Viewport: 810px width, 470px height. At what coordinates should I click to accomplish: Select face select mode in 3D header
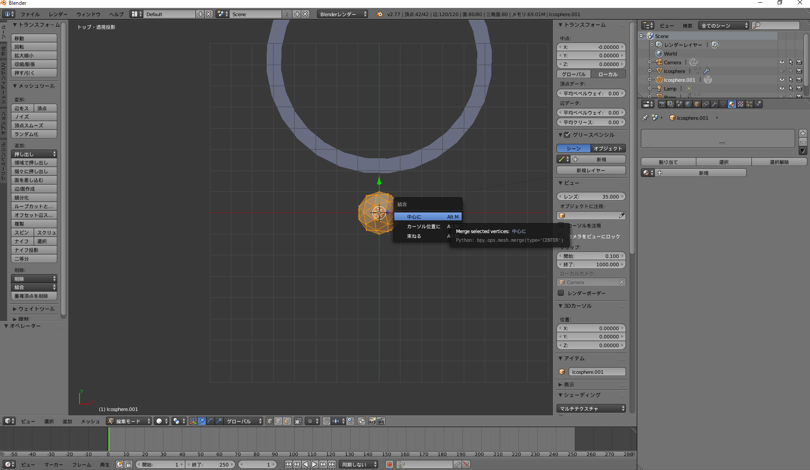pyautogui.click(x=286, y=421)
